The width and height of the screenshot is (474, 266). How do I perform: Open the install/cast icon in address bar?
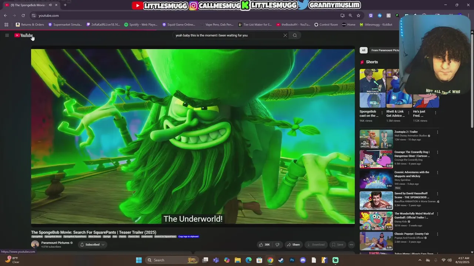click(343, 16)
